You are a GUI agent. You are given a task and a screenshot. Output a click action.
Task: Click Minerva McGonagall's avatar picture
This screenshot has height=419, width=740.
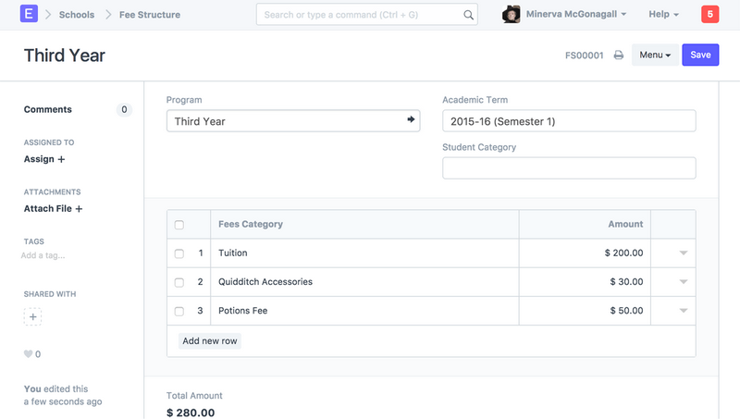[x=511, y=15]
